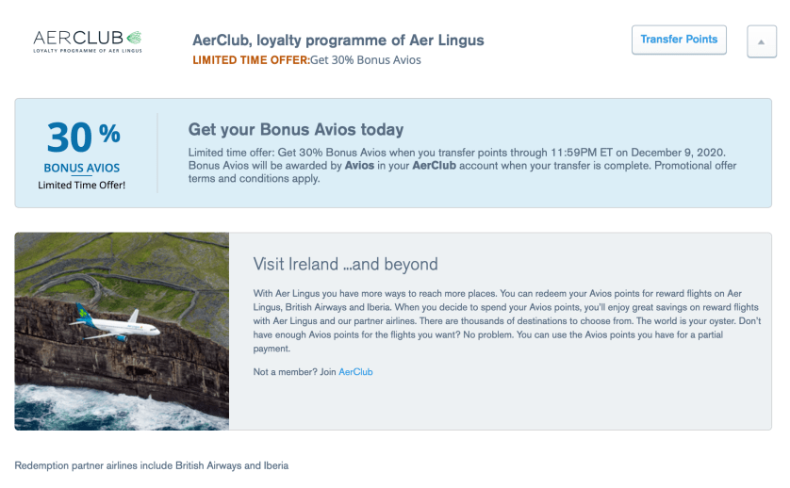
Task: Click the 'AerClub, loyalty programme of Aer Lingus' title
Action: (x=337, y=41)
